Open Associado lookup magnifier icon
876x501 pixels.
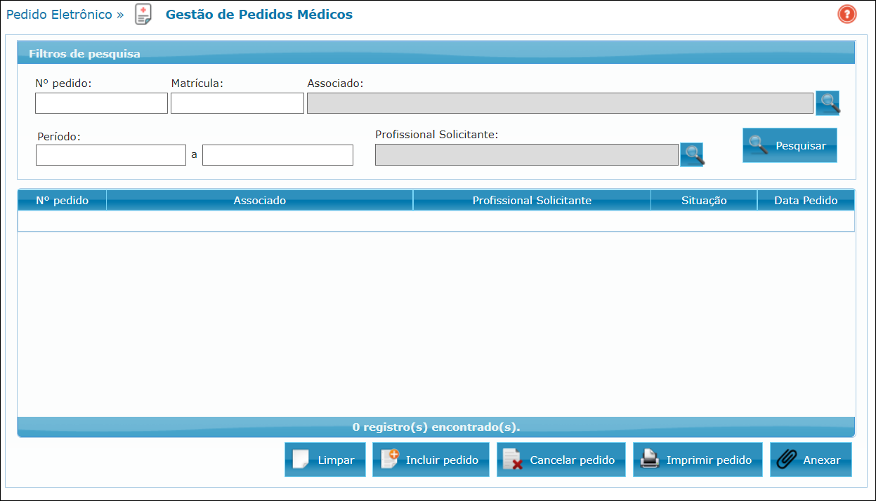coord(828,103)
